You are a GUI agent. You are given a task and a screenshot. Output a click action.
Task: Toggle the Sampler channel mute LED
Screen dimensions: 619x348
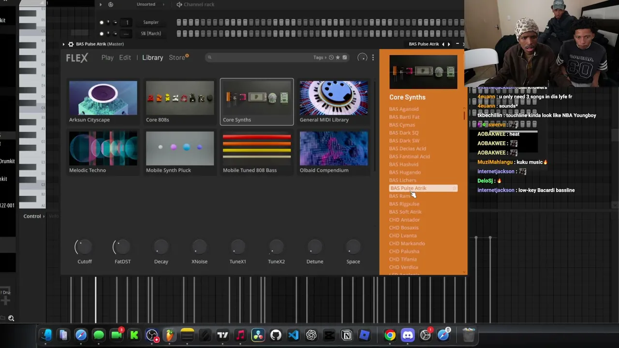[x=102, y=22]
